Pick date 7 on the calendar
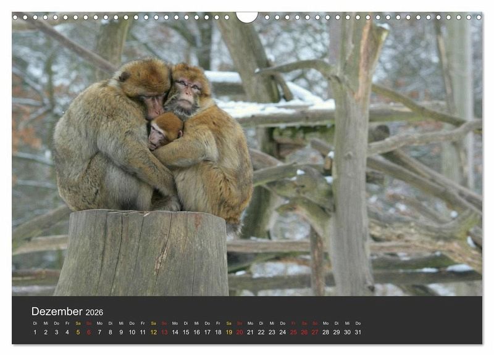 [99, 332]
